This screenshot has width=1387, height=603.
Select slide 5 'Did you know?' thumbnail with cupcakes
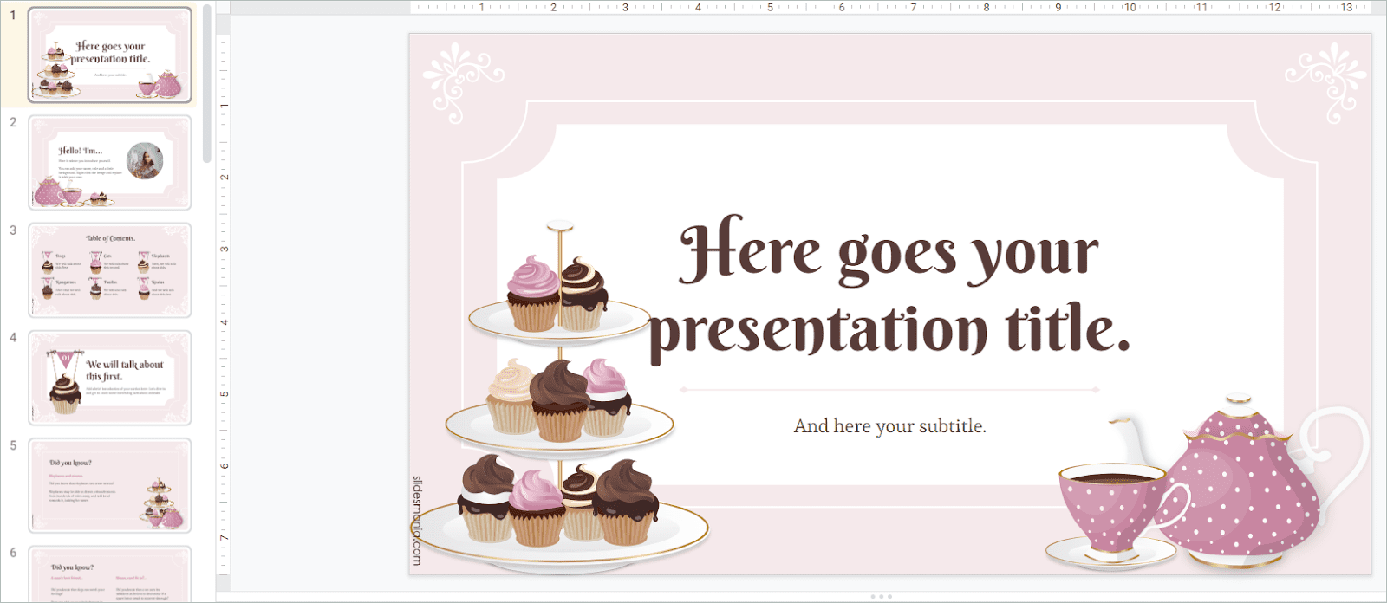coord(110,485)
